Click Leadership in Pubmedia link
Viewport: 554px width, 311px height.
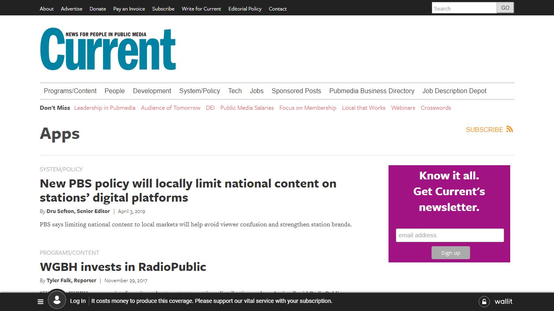[x=105, y=108]
